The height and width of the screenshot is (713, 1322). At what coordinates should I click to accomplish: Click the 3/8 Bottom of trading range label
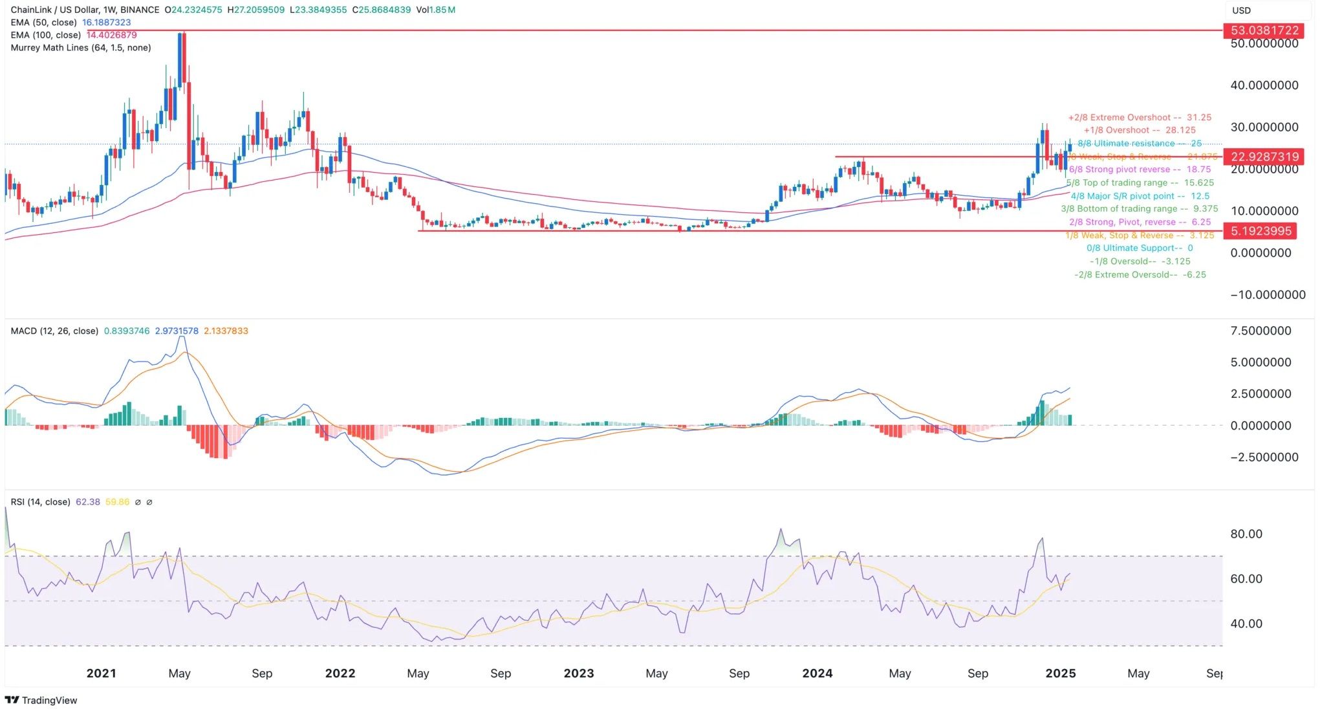(x=1140, y=209)
